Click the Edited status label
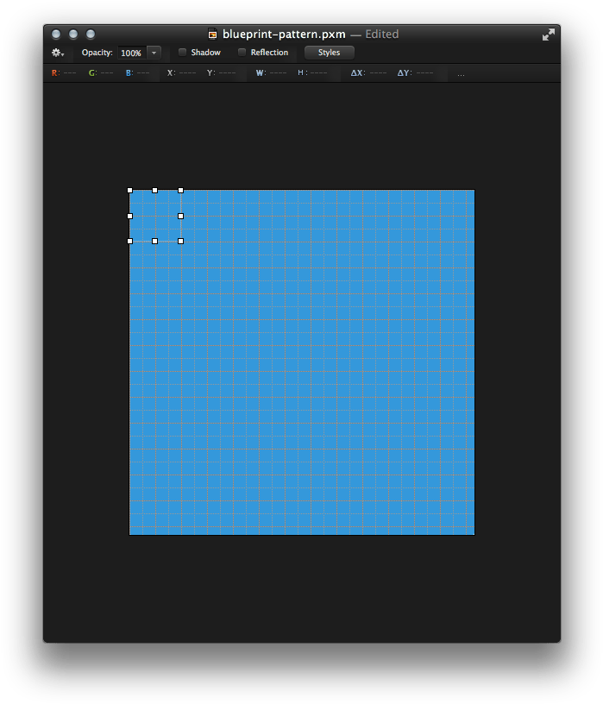The width and height of the screenshot is (603, 704). [381, 35]
